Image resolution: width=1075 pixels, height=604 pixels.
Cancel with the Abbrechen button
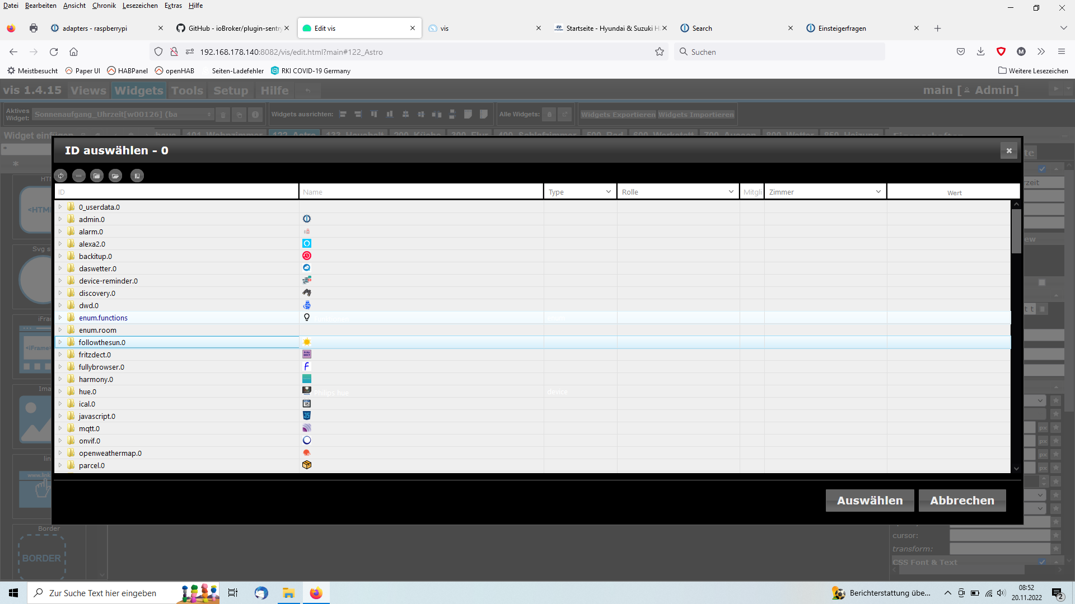(x=962, y=501)
